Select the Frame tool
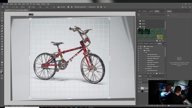Viewport: 192px width, 108px height. [2, 26]
